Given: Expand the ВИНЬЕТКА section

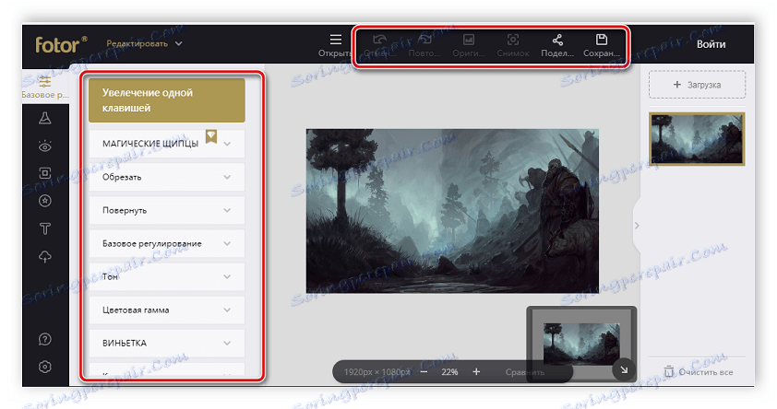Looking at the screenshot, I should click(167, 344).
